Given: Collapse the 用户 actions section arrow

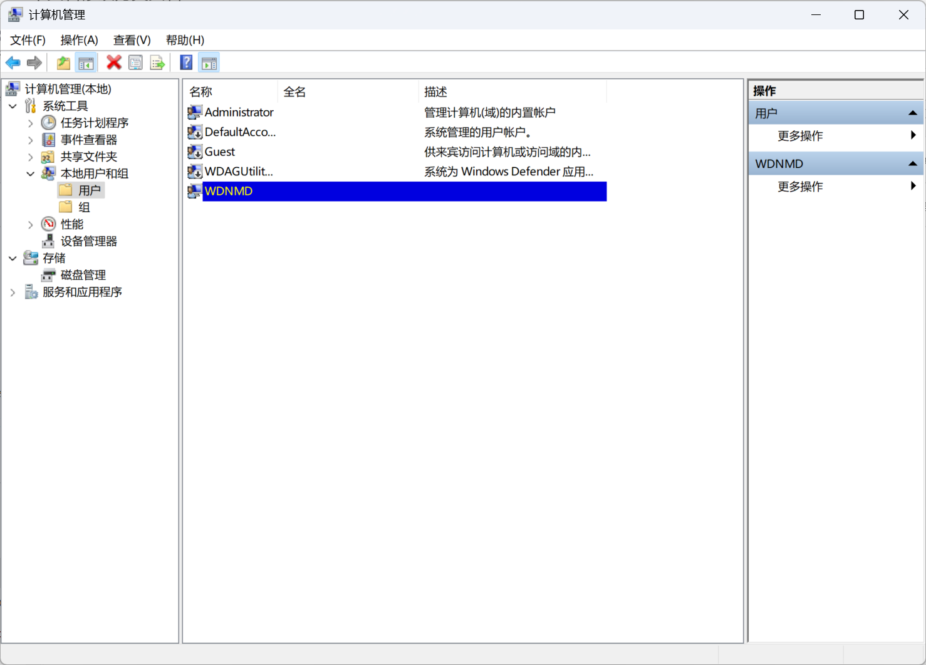Looking at the screenshot, I should point(912,113).
